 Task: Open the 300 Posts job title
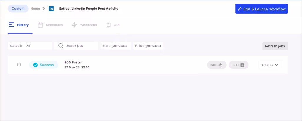[73, 63]
